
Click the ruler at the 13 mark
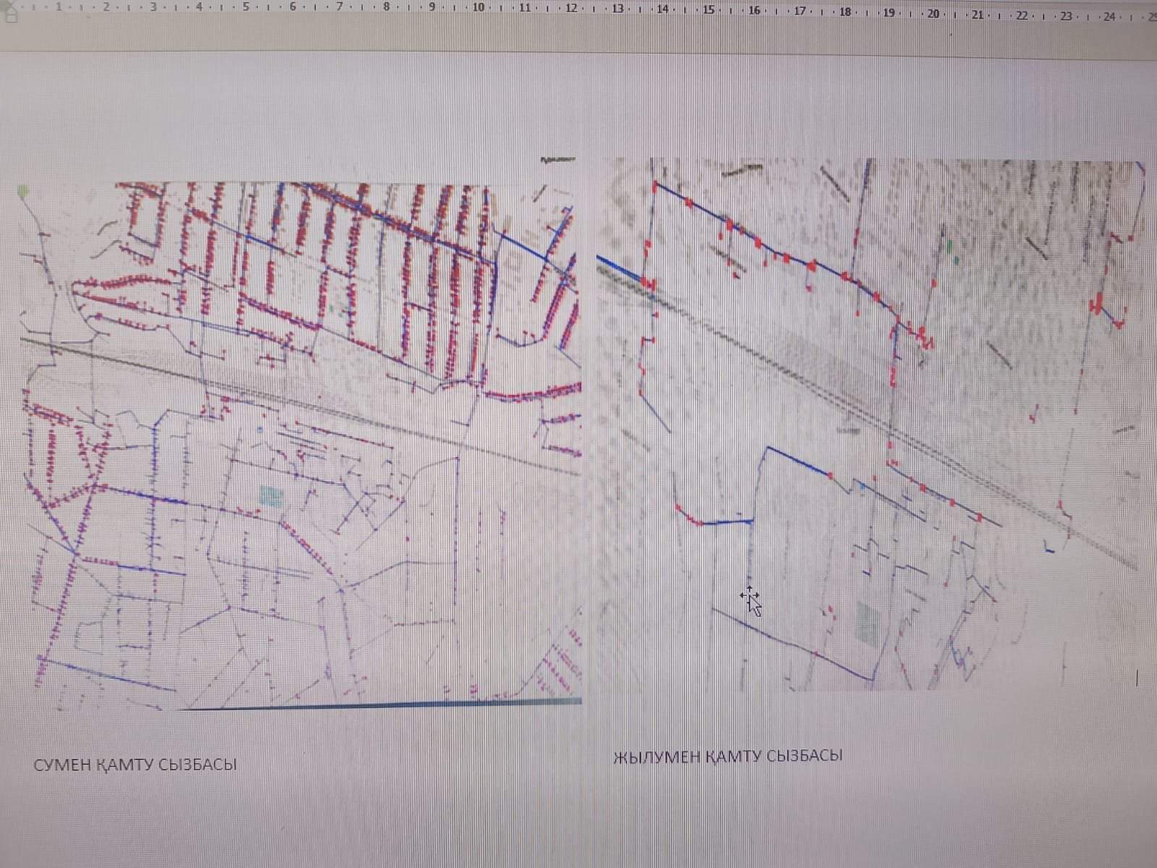tap(617, 9)
